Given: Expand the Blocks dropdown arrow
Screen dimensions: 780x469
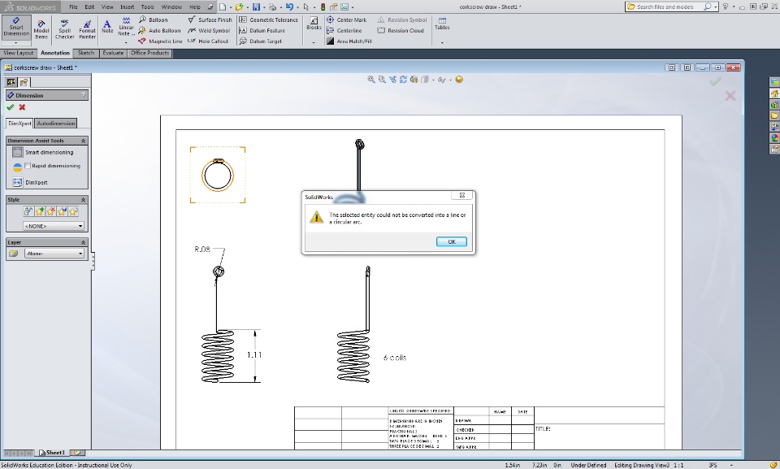Looking at the screenshot, I should (x=314, y=43).
